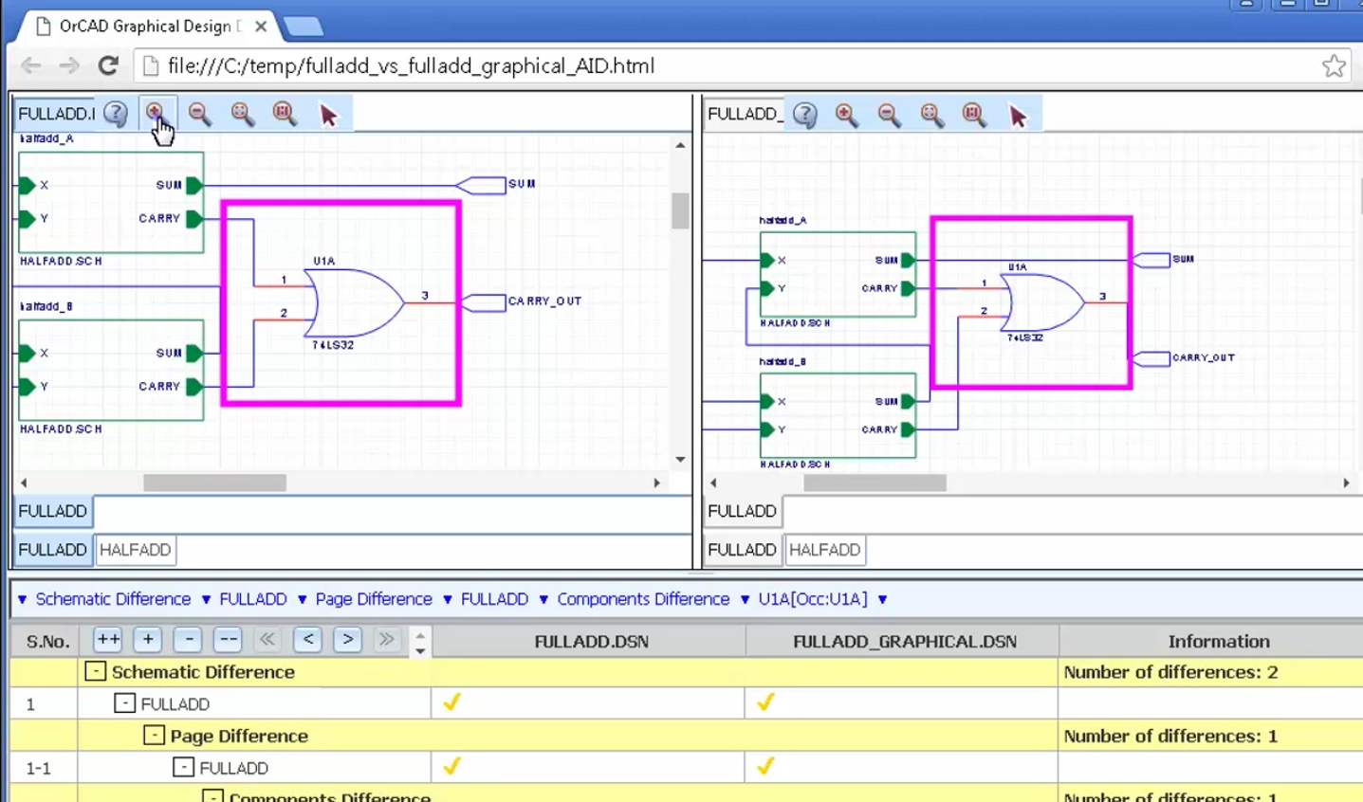Pick the select pointer in FULLADD.DSN viewer

(x=328, y=115)
